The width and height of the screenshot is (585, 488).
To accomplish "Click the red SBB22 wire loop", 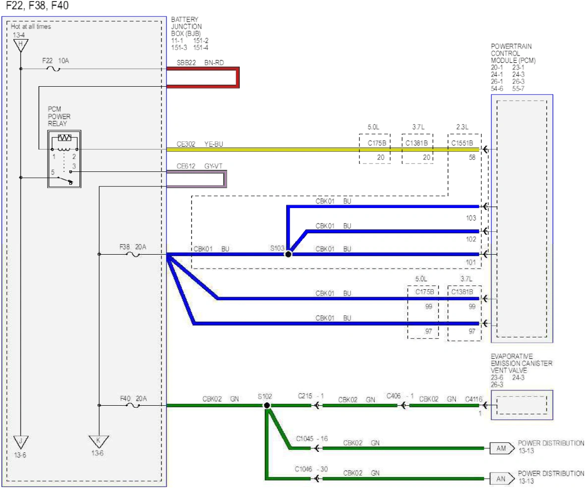I will [x=203, y=78].
